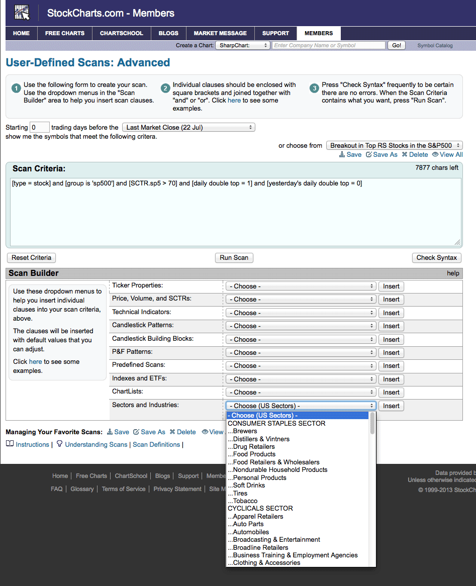Viewport: 476px width, 586px height.
Task: Open the Candlestick Building Blocks dropdown
Action: pos(300,339)
